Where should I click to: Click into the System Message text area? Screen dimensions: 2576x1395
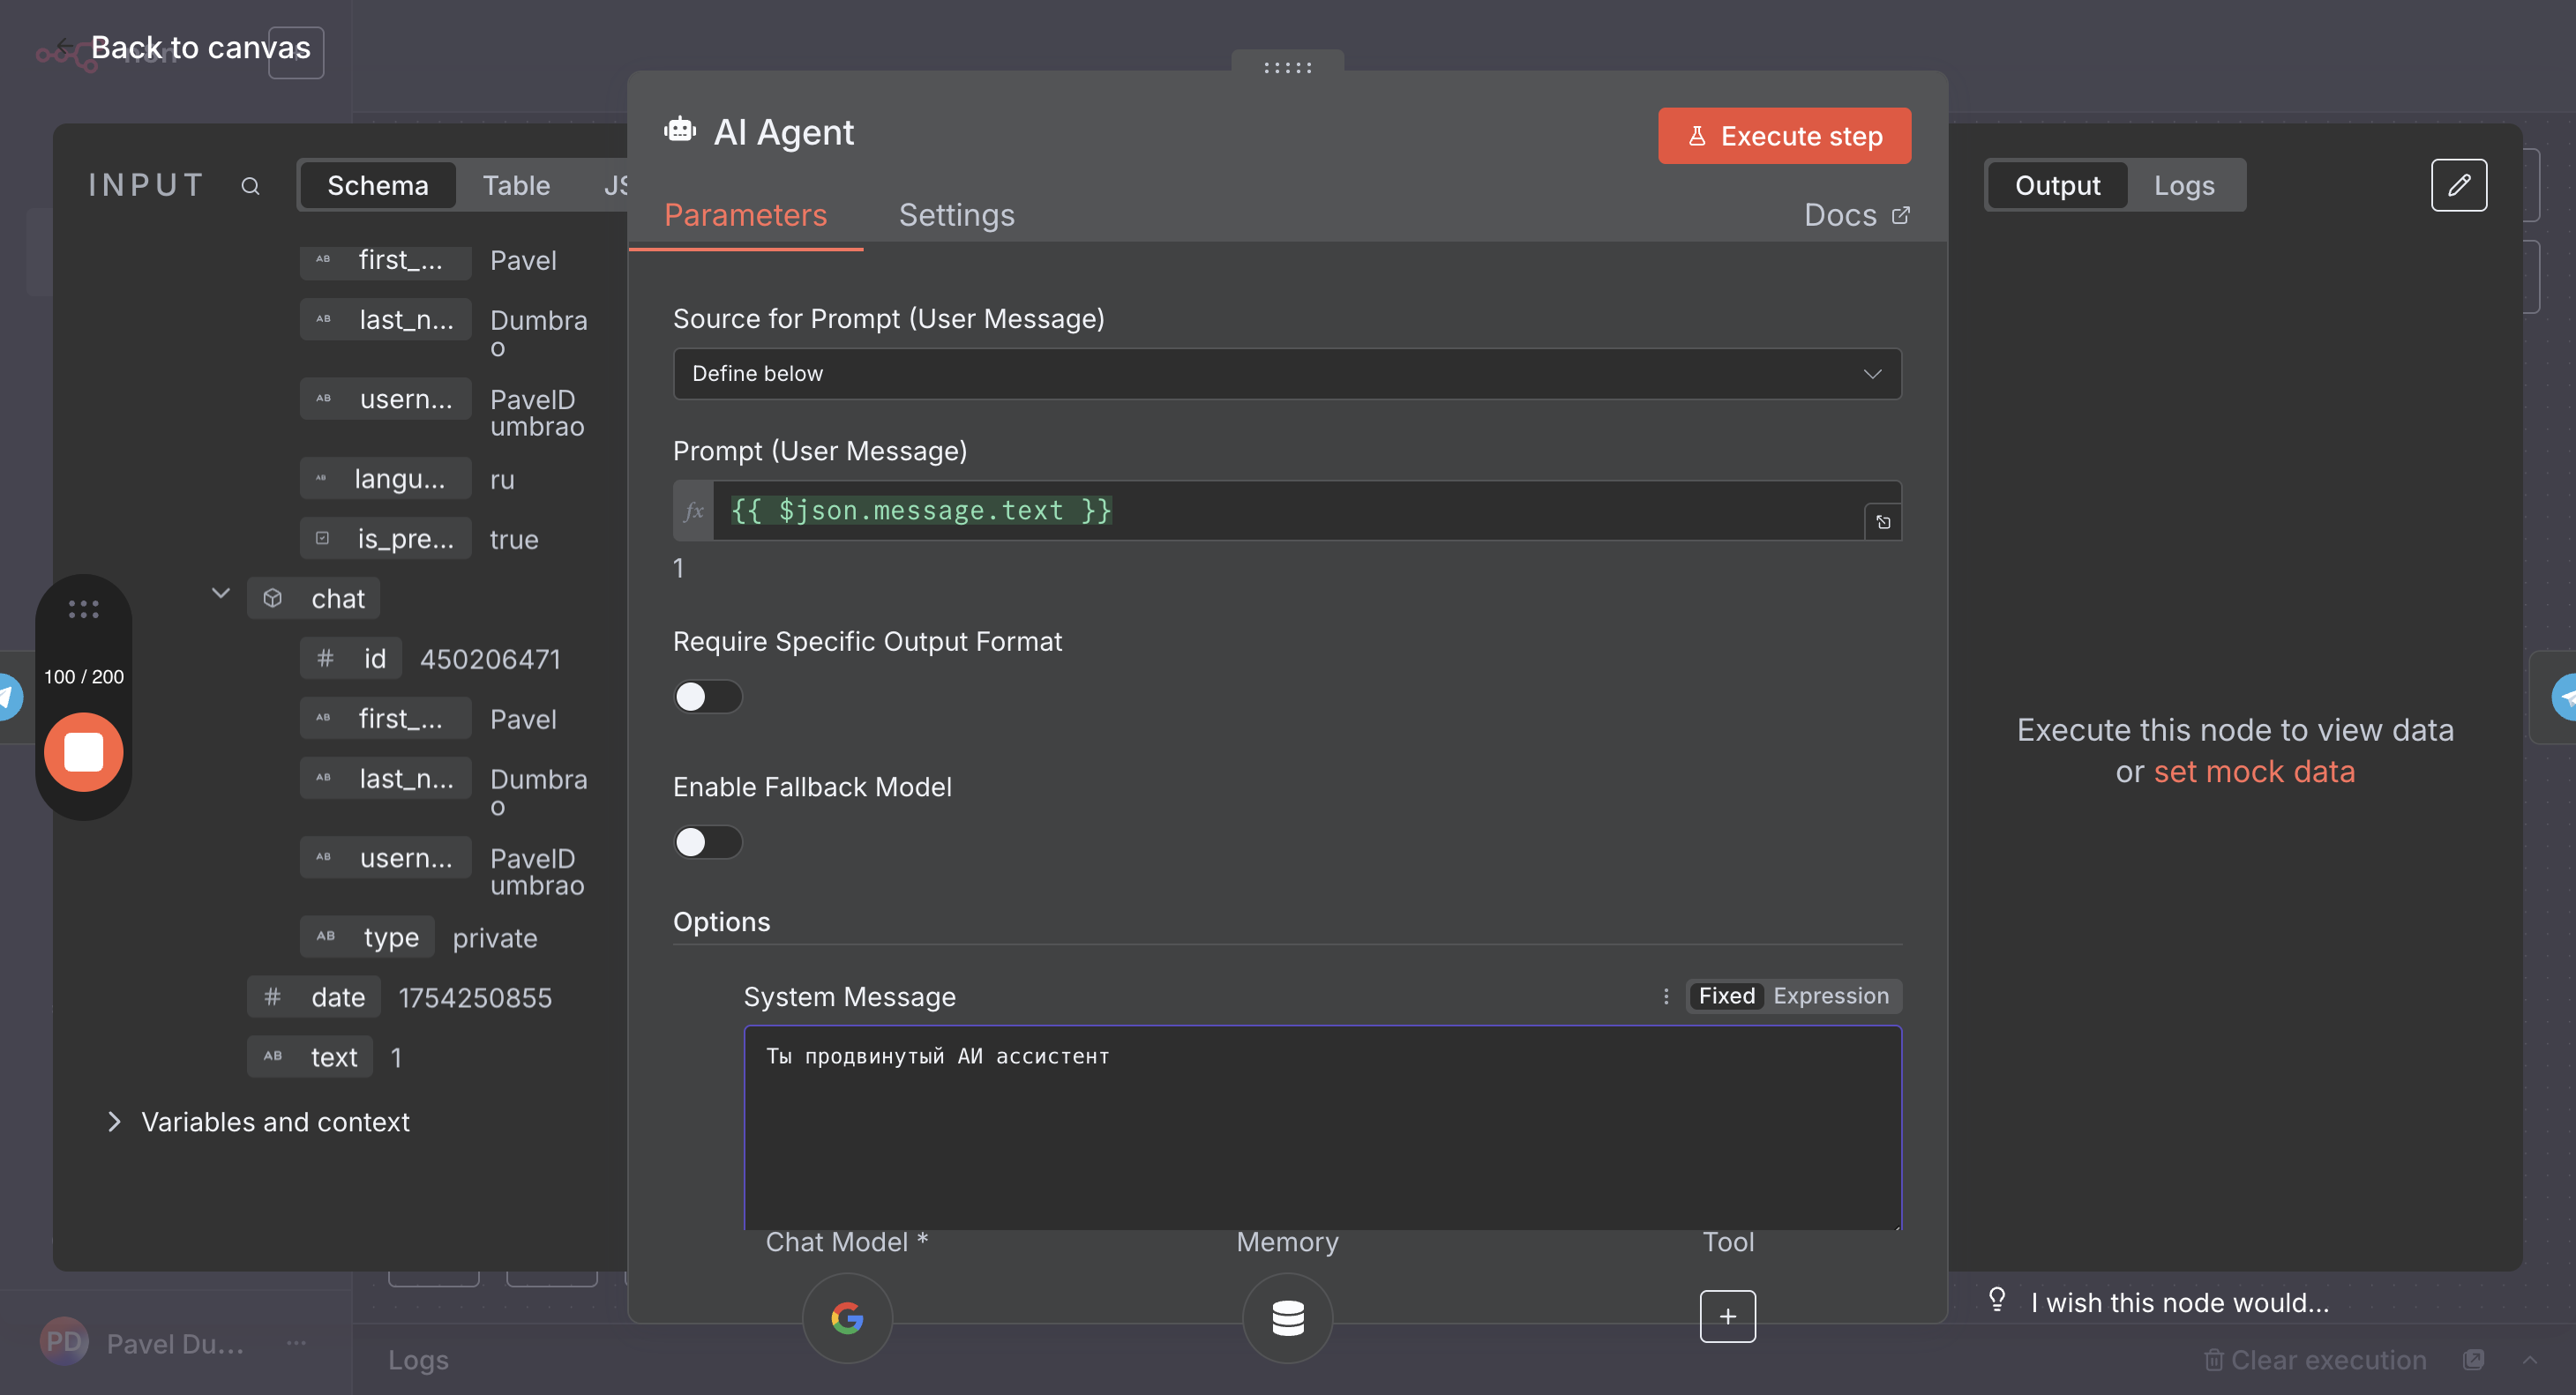[x=1321, y=1130]
